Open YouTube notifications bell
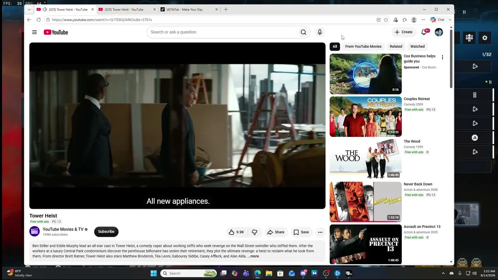This screenshot has width=498, height=280. click(x=424, y=32)
